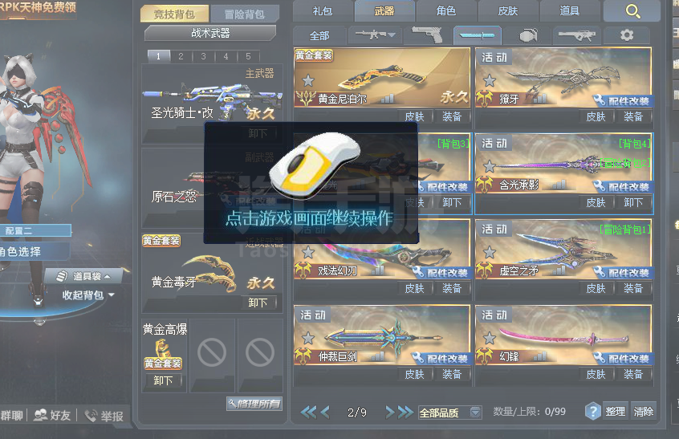Open 皮肤 for 虚空之矛

[596, 288]
